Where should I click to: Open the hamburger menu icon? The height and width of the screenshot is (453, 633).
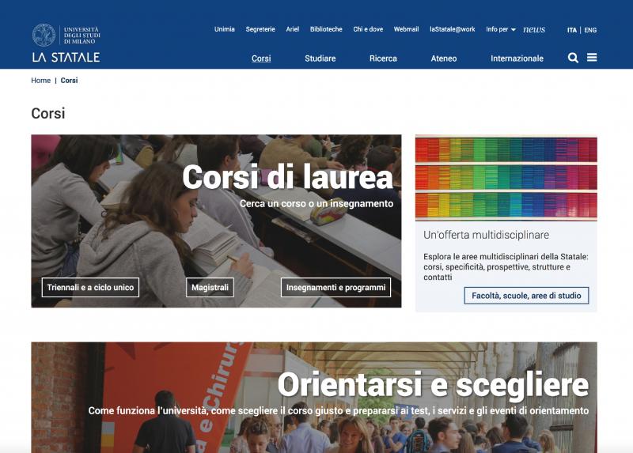(x=592, y=58)
